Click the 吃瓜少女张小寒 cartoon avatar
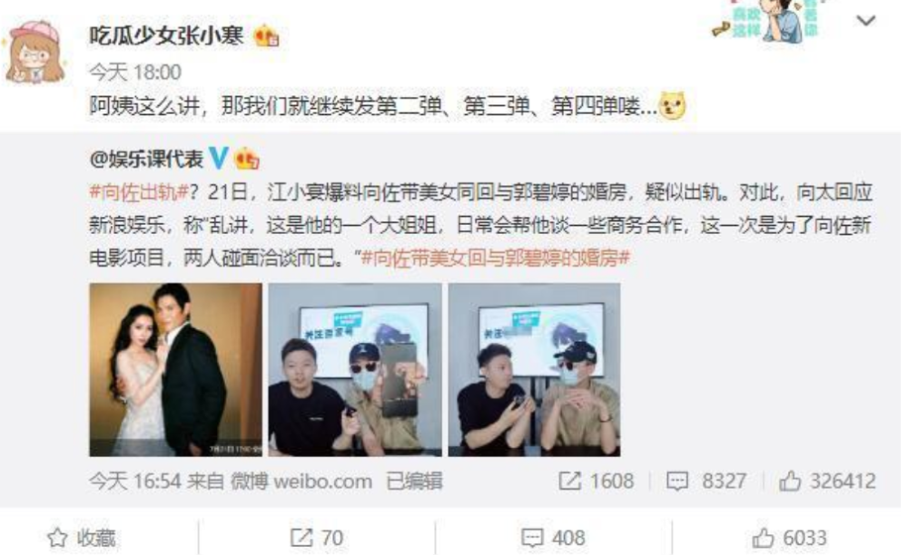Image resolution: width=908 pixels, height=555 pixels. pyautogui.click(x=35, y=52)
